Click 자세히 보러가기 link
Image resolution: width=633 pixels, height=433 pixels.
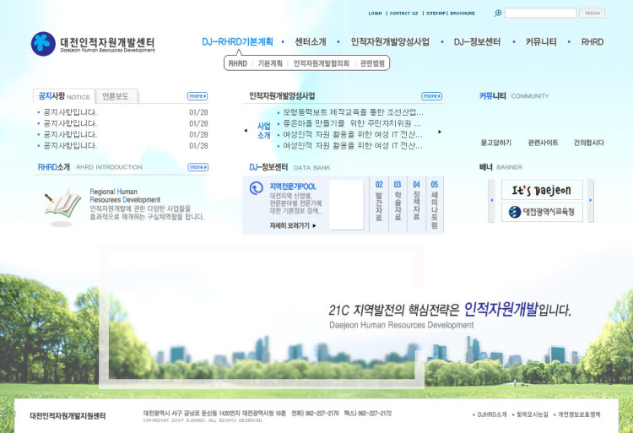[293, 225]
